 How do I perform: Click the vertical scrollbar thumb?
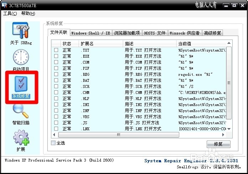tap(229, 83)
